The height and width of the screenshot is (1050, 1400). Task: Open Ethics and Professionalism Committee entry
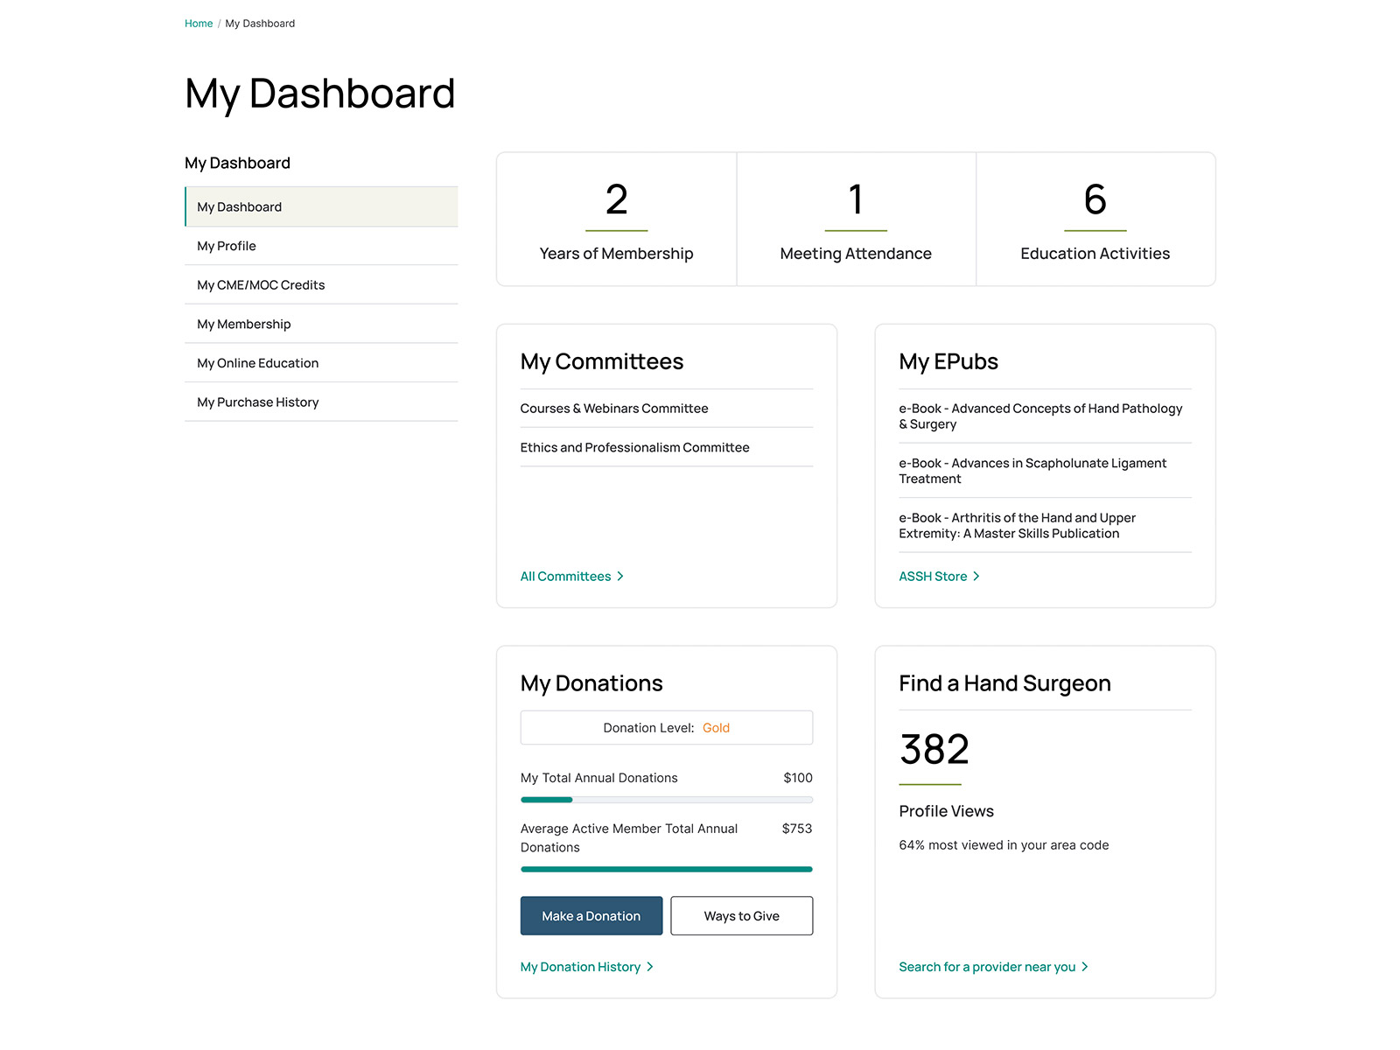click(x=634, y=448)
